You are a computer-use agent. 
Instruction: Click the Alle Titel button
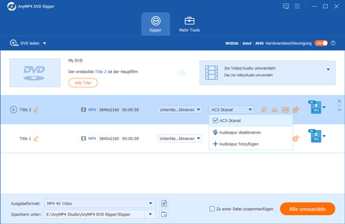tap(83, 83)
